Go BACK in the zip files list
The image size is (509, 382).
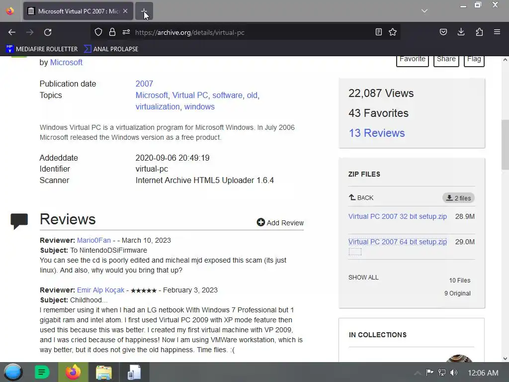(x=361, y=197)
